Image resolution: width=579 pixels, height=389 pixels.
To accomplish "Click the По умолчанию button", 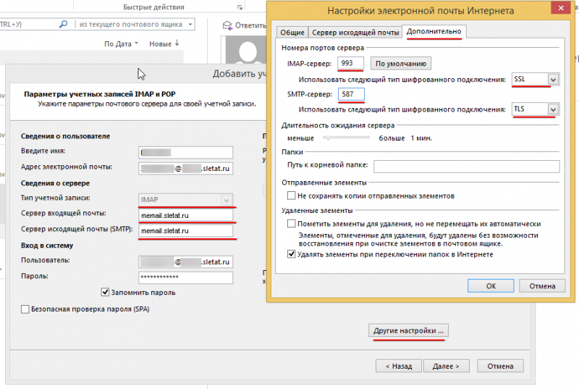I will click(401, 64).
